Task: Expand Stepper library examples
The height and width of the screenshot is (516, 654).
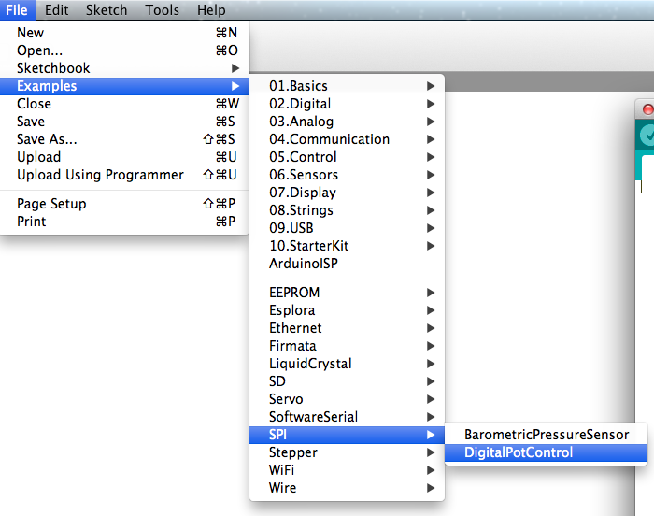Action: (347, 452)
